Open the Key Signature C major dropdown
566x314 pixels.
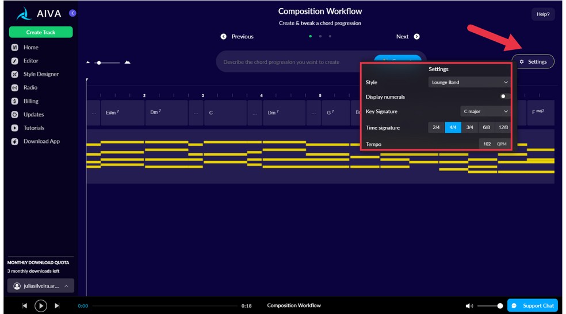click(x=485, y=111)
